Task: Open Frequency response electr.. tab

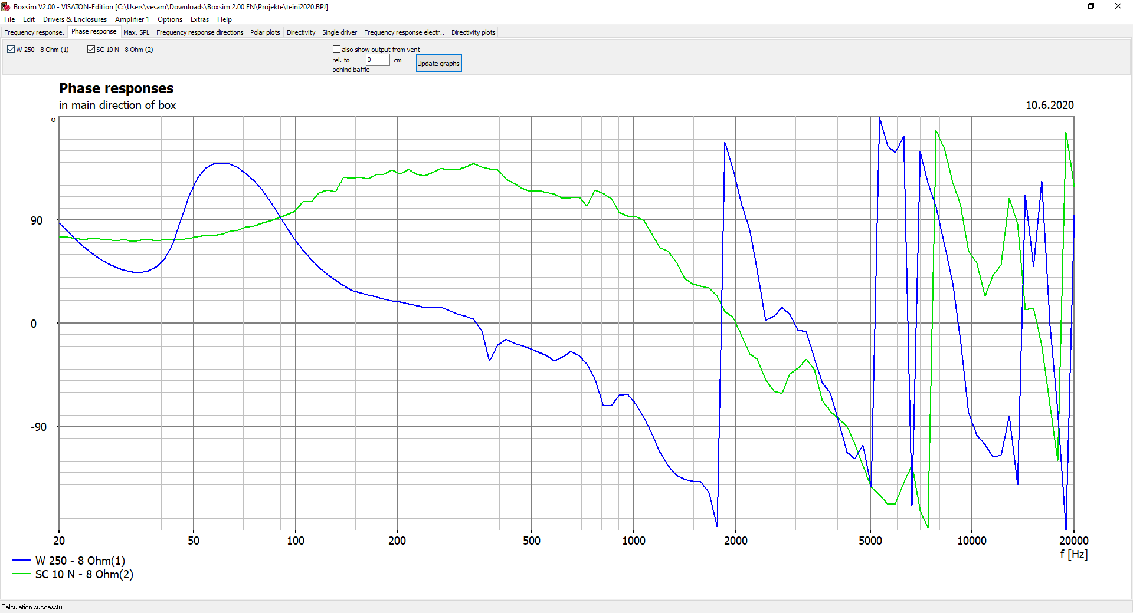Action: [x=404, y=32]
